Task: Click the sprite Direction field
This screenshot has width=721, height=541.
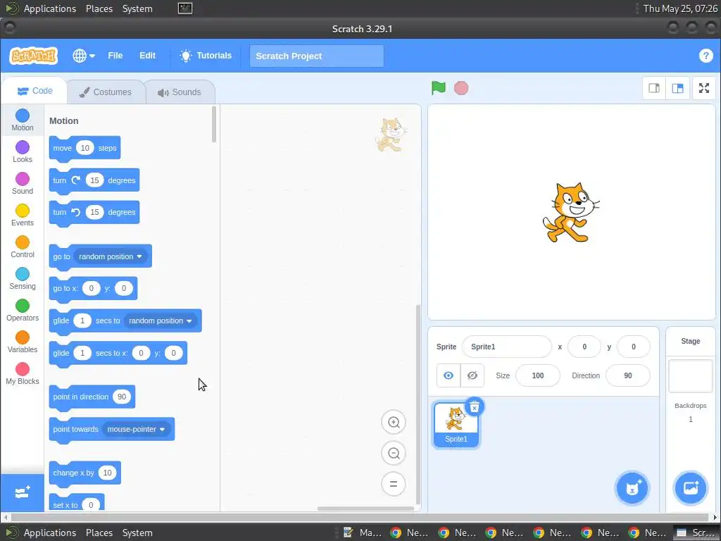Action: 627,375
